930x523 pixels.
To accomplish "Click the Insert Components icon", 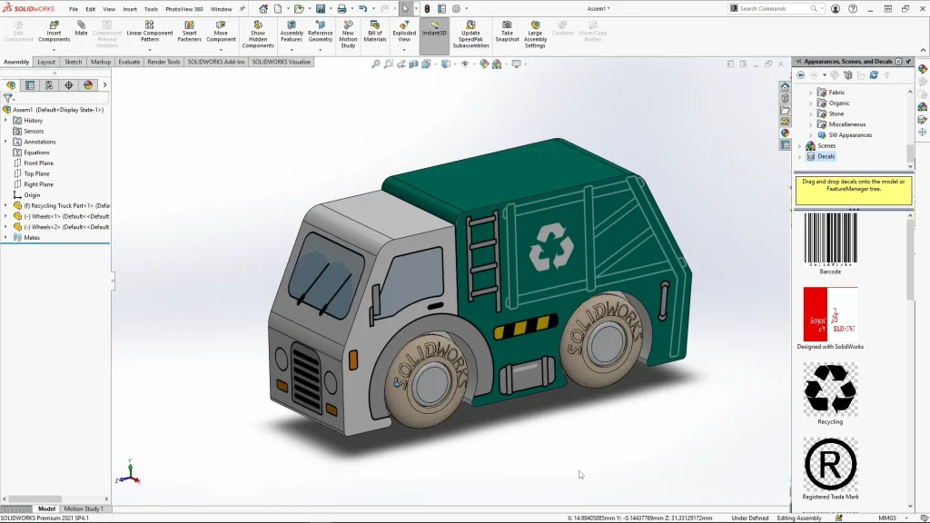I will pos(54,25).
